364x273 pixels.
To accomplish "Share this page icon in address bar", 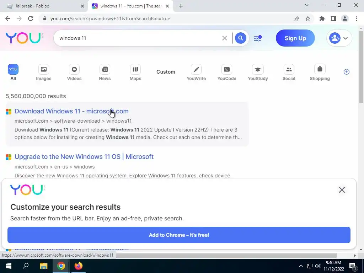I will click(x=296, y=18).
